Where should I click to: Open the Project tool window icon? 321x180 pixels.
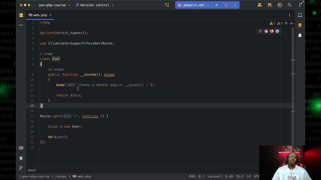(21, 15)
